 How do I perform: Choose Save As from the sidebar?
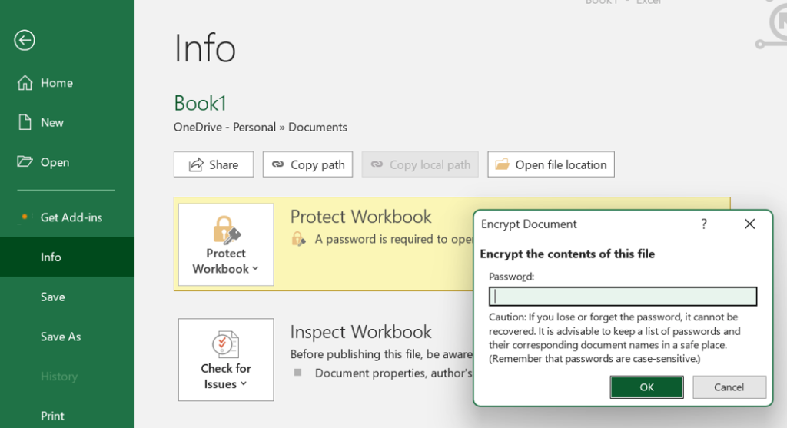coord(60,337)
